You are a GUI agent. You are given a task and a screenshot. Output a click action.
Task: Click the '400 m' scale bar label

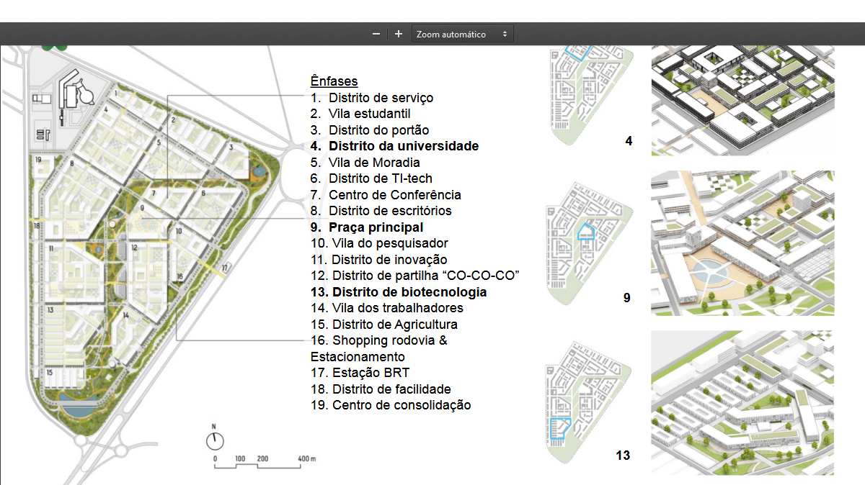[309, 458]
